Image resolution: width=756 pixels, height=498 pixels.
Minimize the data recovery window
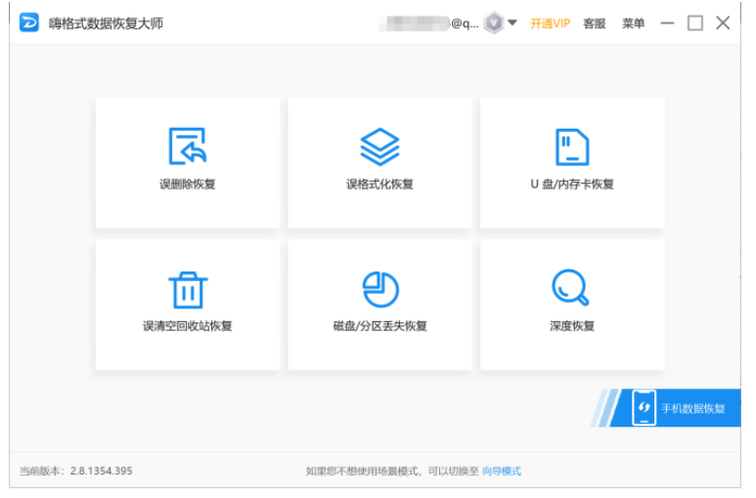point(667,23)
